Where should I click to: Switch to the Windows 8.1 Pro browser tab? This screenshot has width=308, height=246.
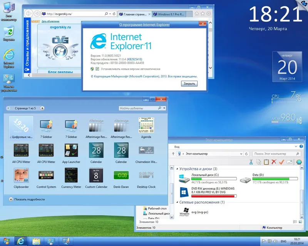coord(171,14)
